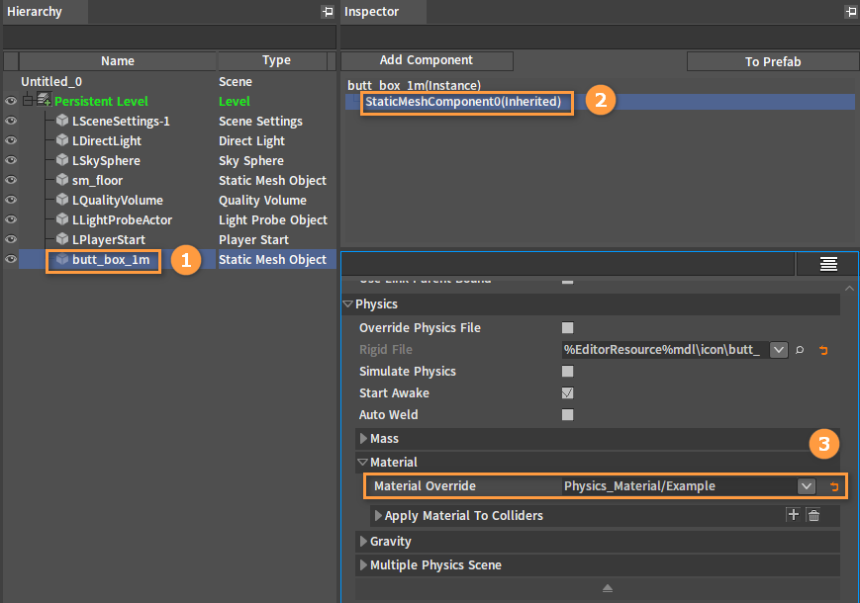Image resolution: width=860 pixels, height=603 pixels.
Task: Expand Apply Material To Colliders
Action: coord(378,515)
